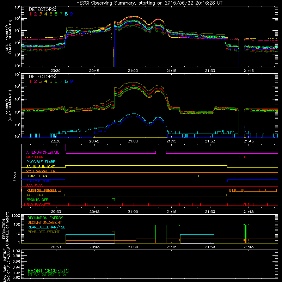Select dark green detector 7 in top legend
Screen dimensions: 282x282
click(61, 14)
